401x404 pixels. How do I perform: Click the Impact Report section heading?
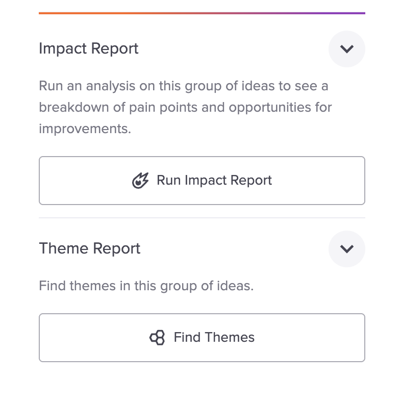tap(89, 49)
